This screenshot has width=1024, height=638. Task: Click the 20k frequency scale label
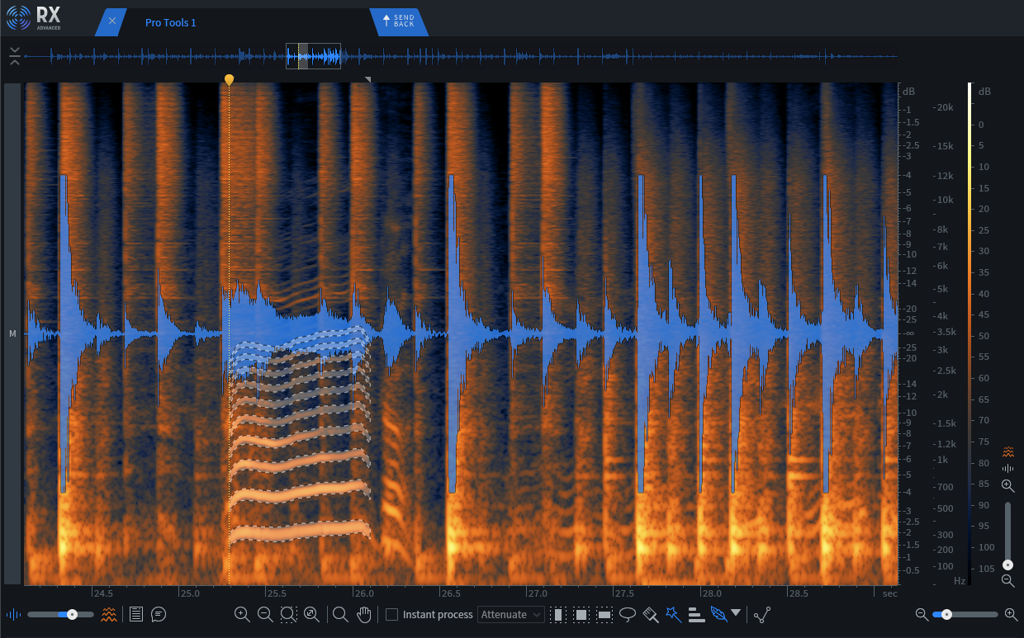point(946,107)
